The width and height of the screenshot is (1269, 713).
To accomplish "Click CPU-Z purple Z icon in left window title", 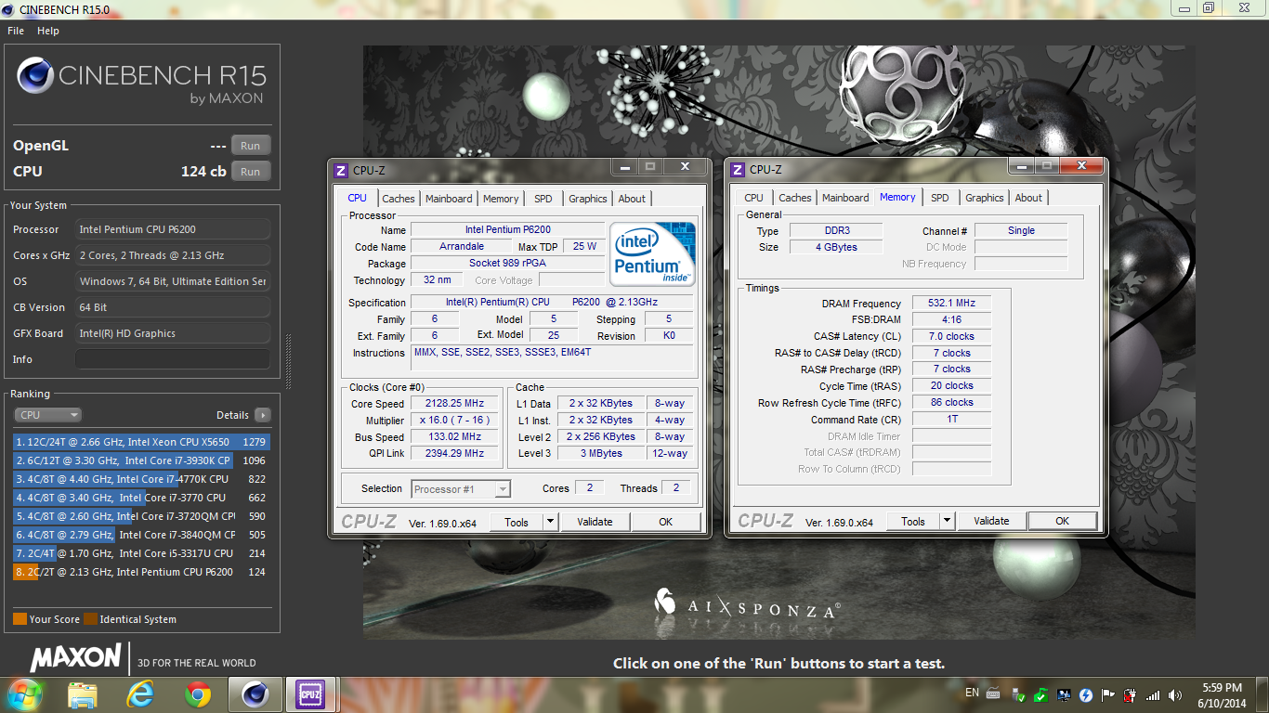I will [x=341, y=170].
